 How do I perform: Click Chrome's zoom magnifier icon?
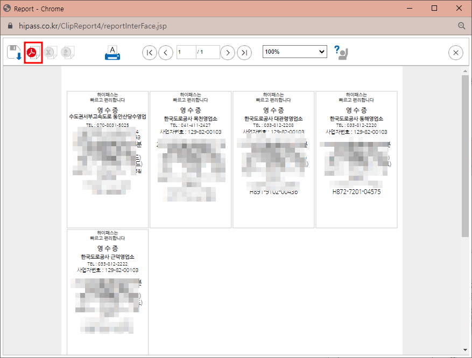pos(461,26)
